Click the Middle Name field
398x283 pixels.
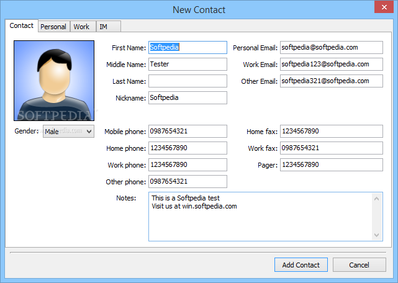coord(188,64)
